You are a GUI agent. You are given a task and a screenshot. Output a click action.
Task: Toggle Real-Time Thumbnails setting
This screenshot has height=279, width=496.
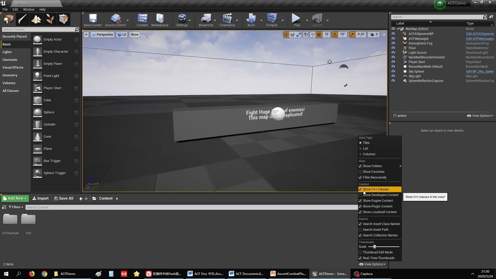[x=360, y=258]
